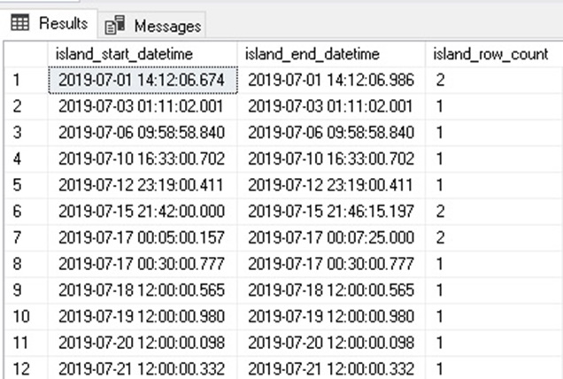The width and height of the screenshot is (563, 379).
Task: Select row header number 12
Action: click(x=27, y=369)
